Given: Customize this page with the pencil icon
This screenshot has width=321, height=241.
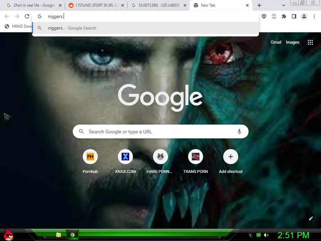Looking at the screenshot, I should pyautogui.click(x=311, y=218).
